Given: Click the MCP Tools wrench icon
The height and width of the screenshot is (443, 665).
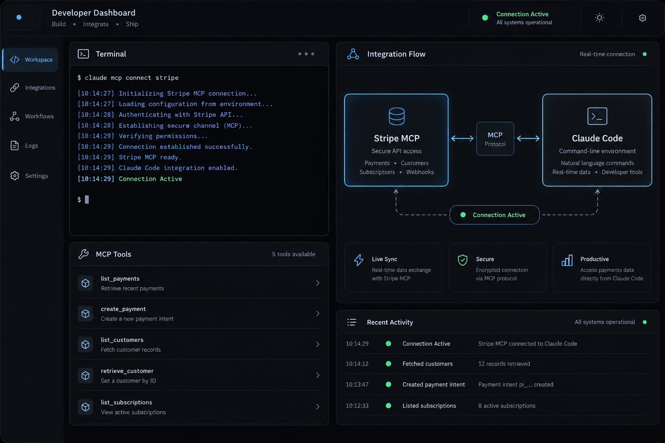Looking at the screenshot, I should tap(84, 254).
